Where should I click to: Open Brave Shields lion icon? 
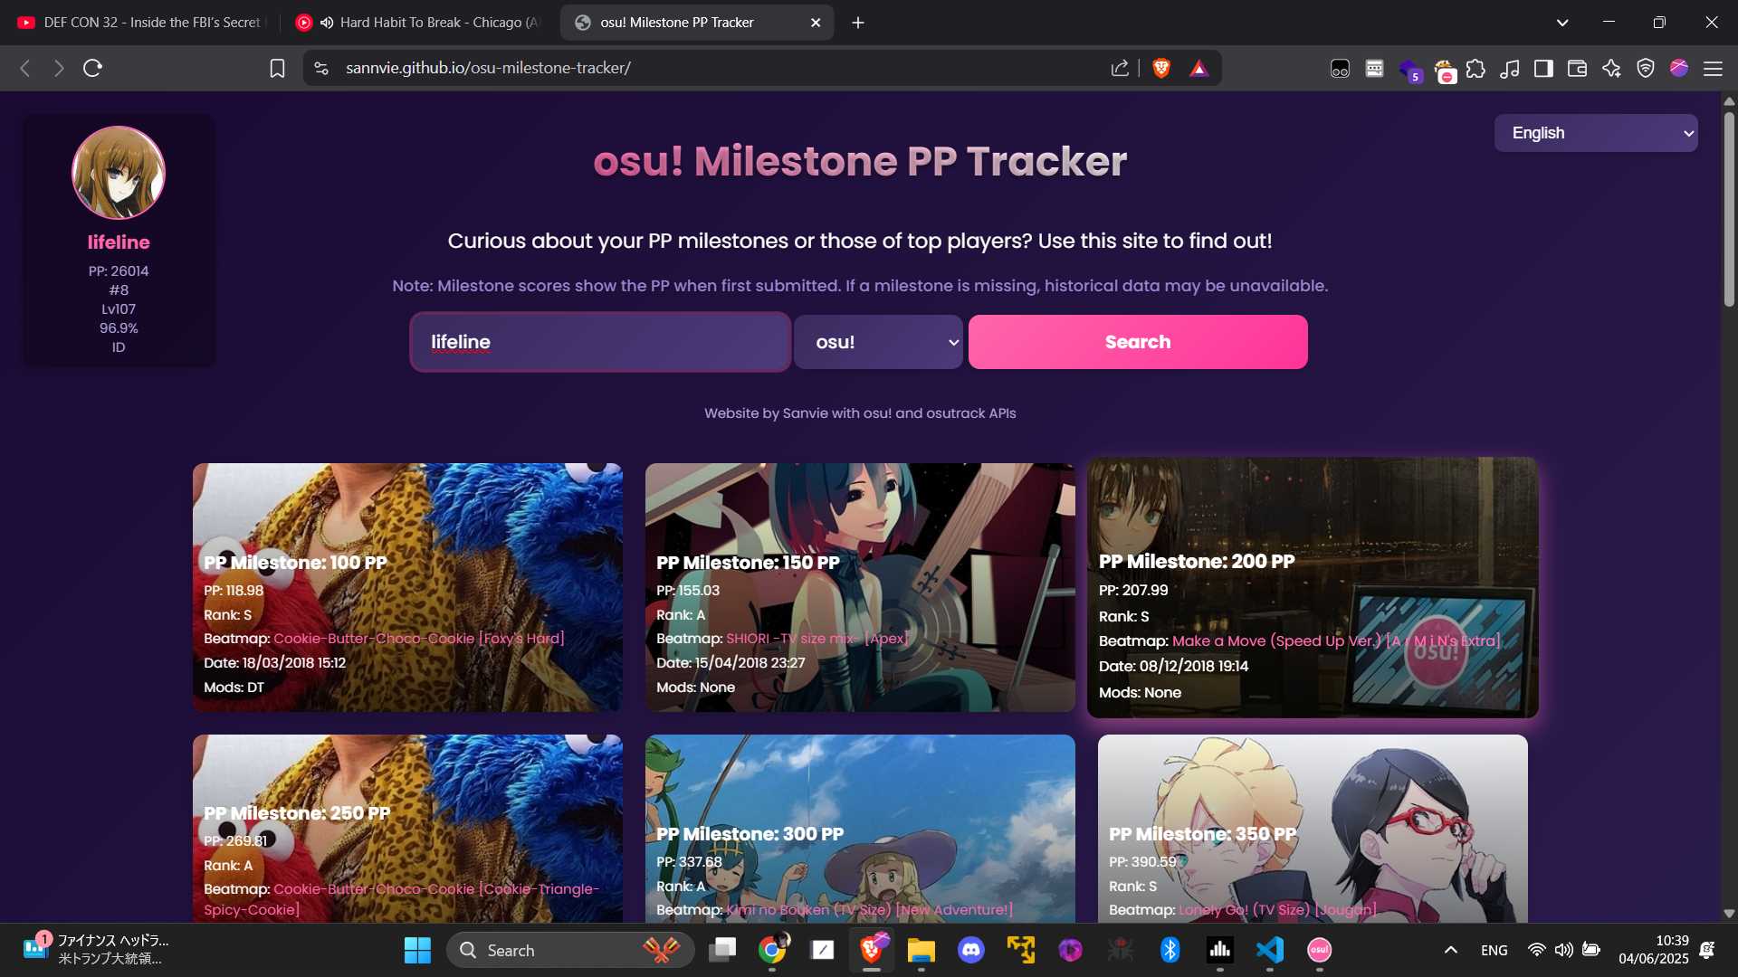pos(1161,68)
